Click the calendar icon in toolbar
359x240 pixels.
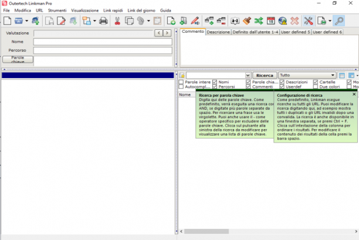pos(270,21)
